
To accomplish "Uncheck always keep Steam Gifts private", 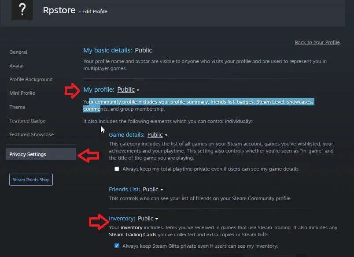I will (x=117, y=246).
